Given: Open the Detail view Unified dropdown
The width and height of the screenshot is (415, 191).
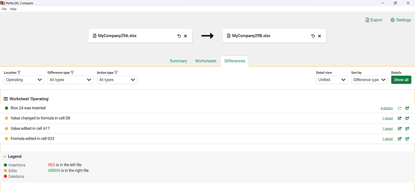Looking at the screenshot, I should [x=332, y=80].
